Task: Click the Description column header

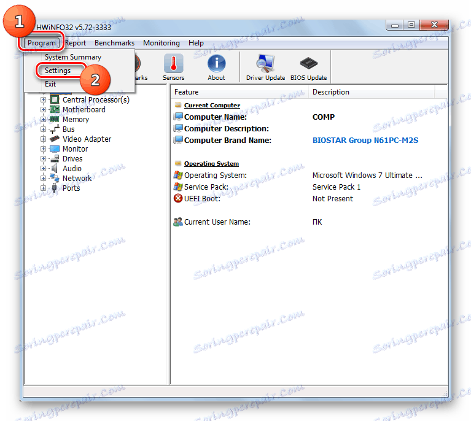Action: (372, 92)
